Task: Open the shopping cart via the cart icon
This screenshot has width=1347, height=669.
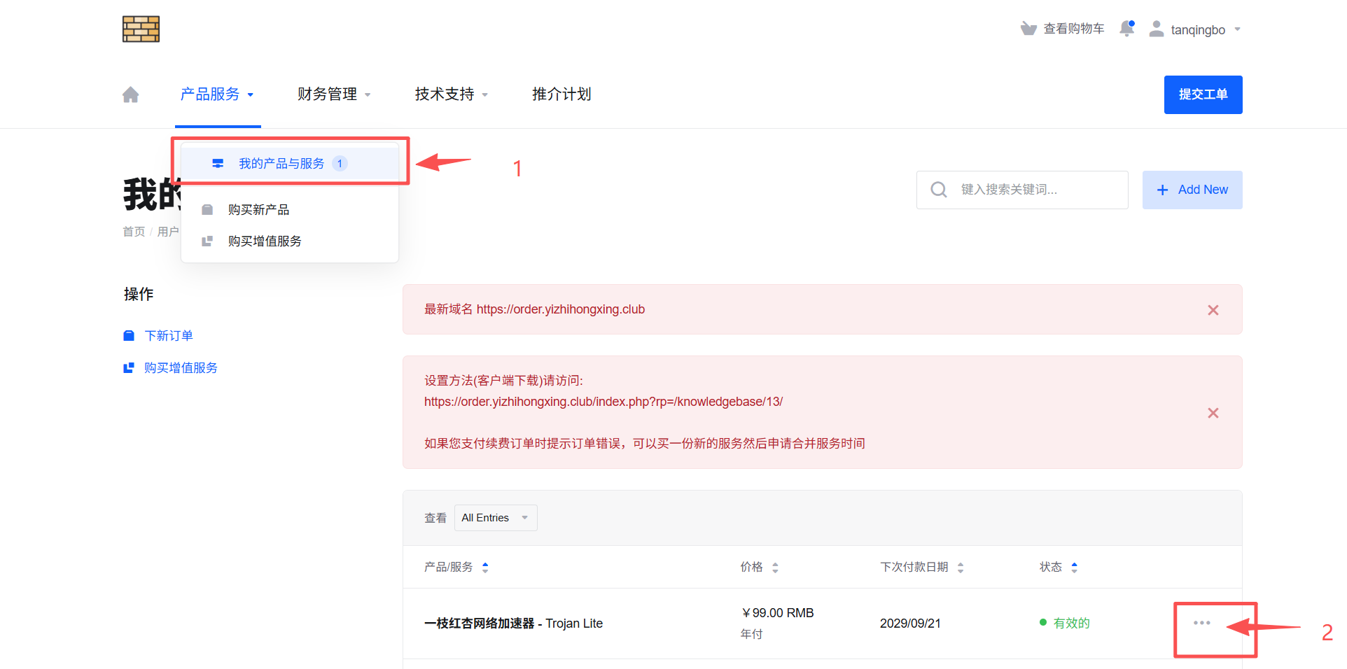Action: pyautogui.click(x=1028, y=28)
